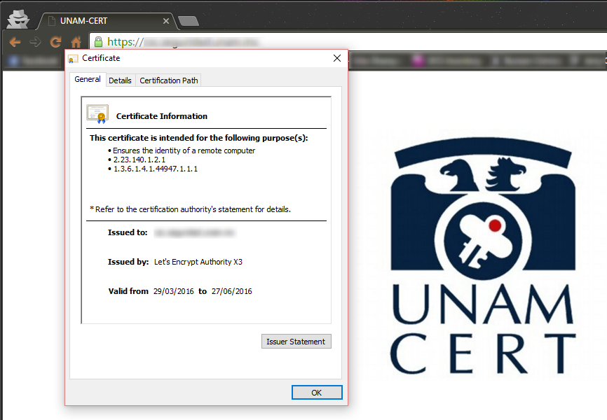Click the Certificate dialog title-bar icon
The height and width of the screenshot is (420, 607).
[72, 59]
